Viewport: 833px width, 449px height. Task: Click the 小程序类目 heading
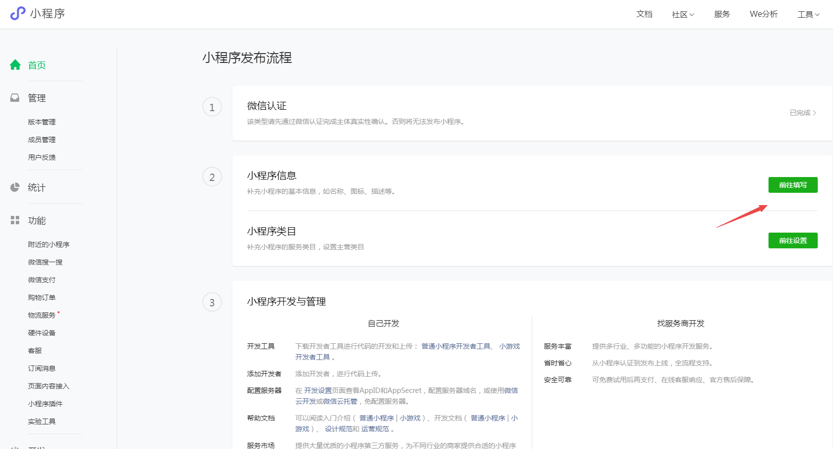(x=272, y=231)
